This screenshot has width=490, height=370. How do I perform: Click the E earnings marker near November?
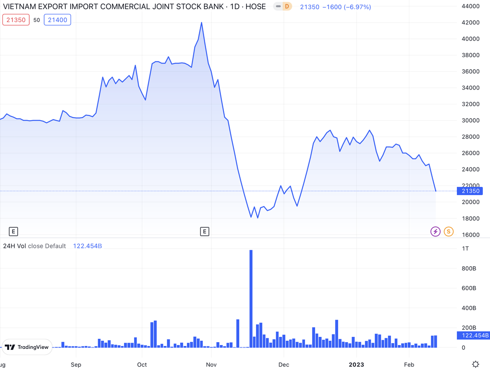pyautogui.click(x=205, y=232)
